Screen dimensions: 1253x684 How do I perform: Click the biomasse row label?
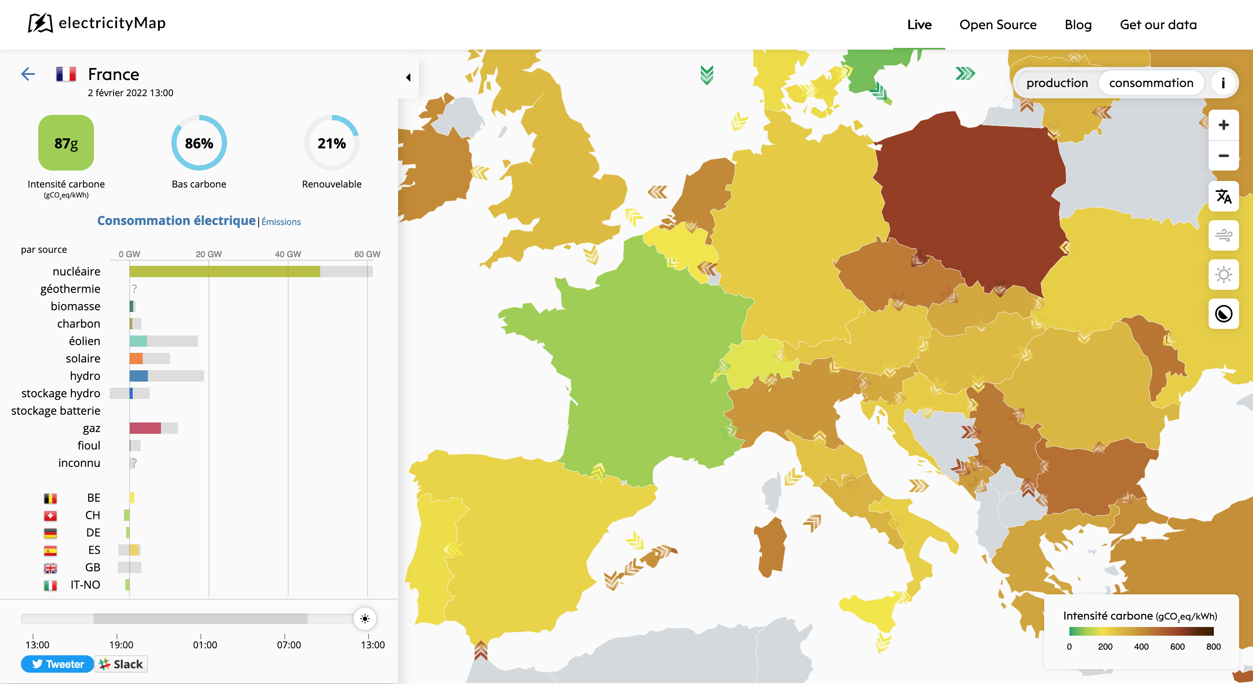(x=75, y=306)
